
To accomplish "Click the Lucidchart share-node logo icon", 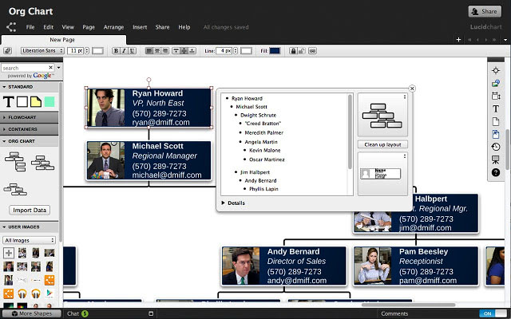I will coord(11,27).
